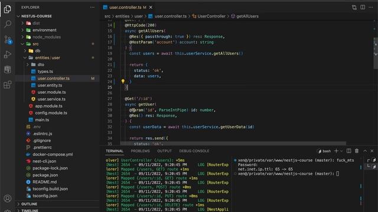Open the Extensions view
Viewport: 378px width, 212px height.
click(x=8, y=85)
